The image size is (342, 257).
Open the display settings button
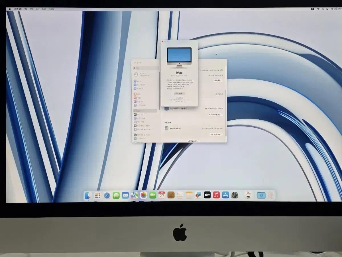click(216, 115)
